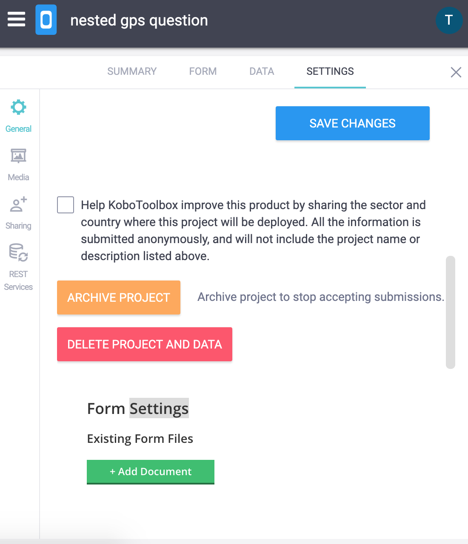Click the KoboToolbox logo
Screen dimensions: 468x544
click(x=46, y=20)
